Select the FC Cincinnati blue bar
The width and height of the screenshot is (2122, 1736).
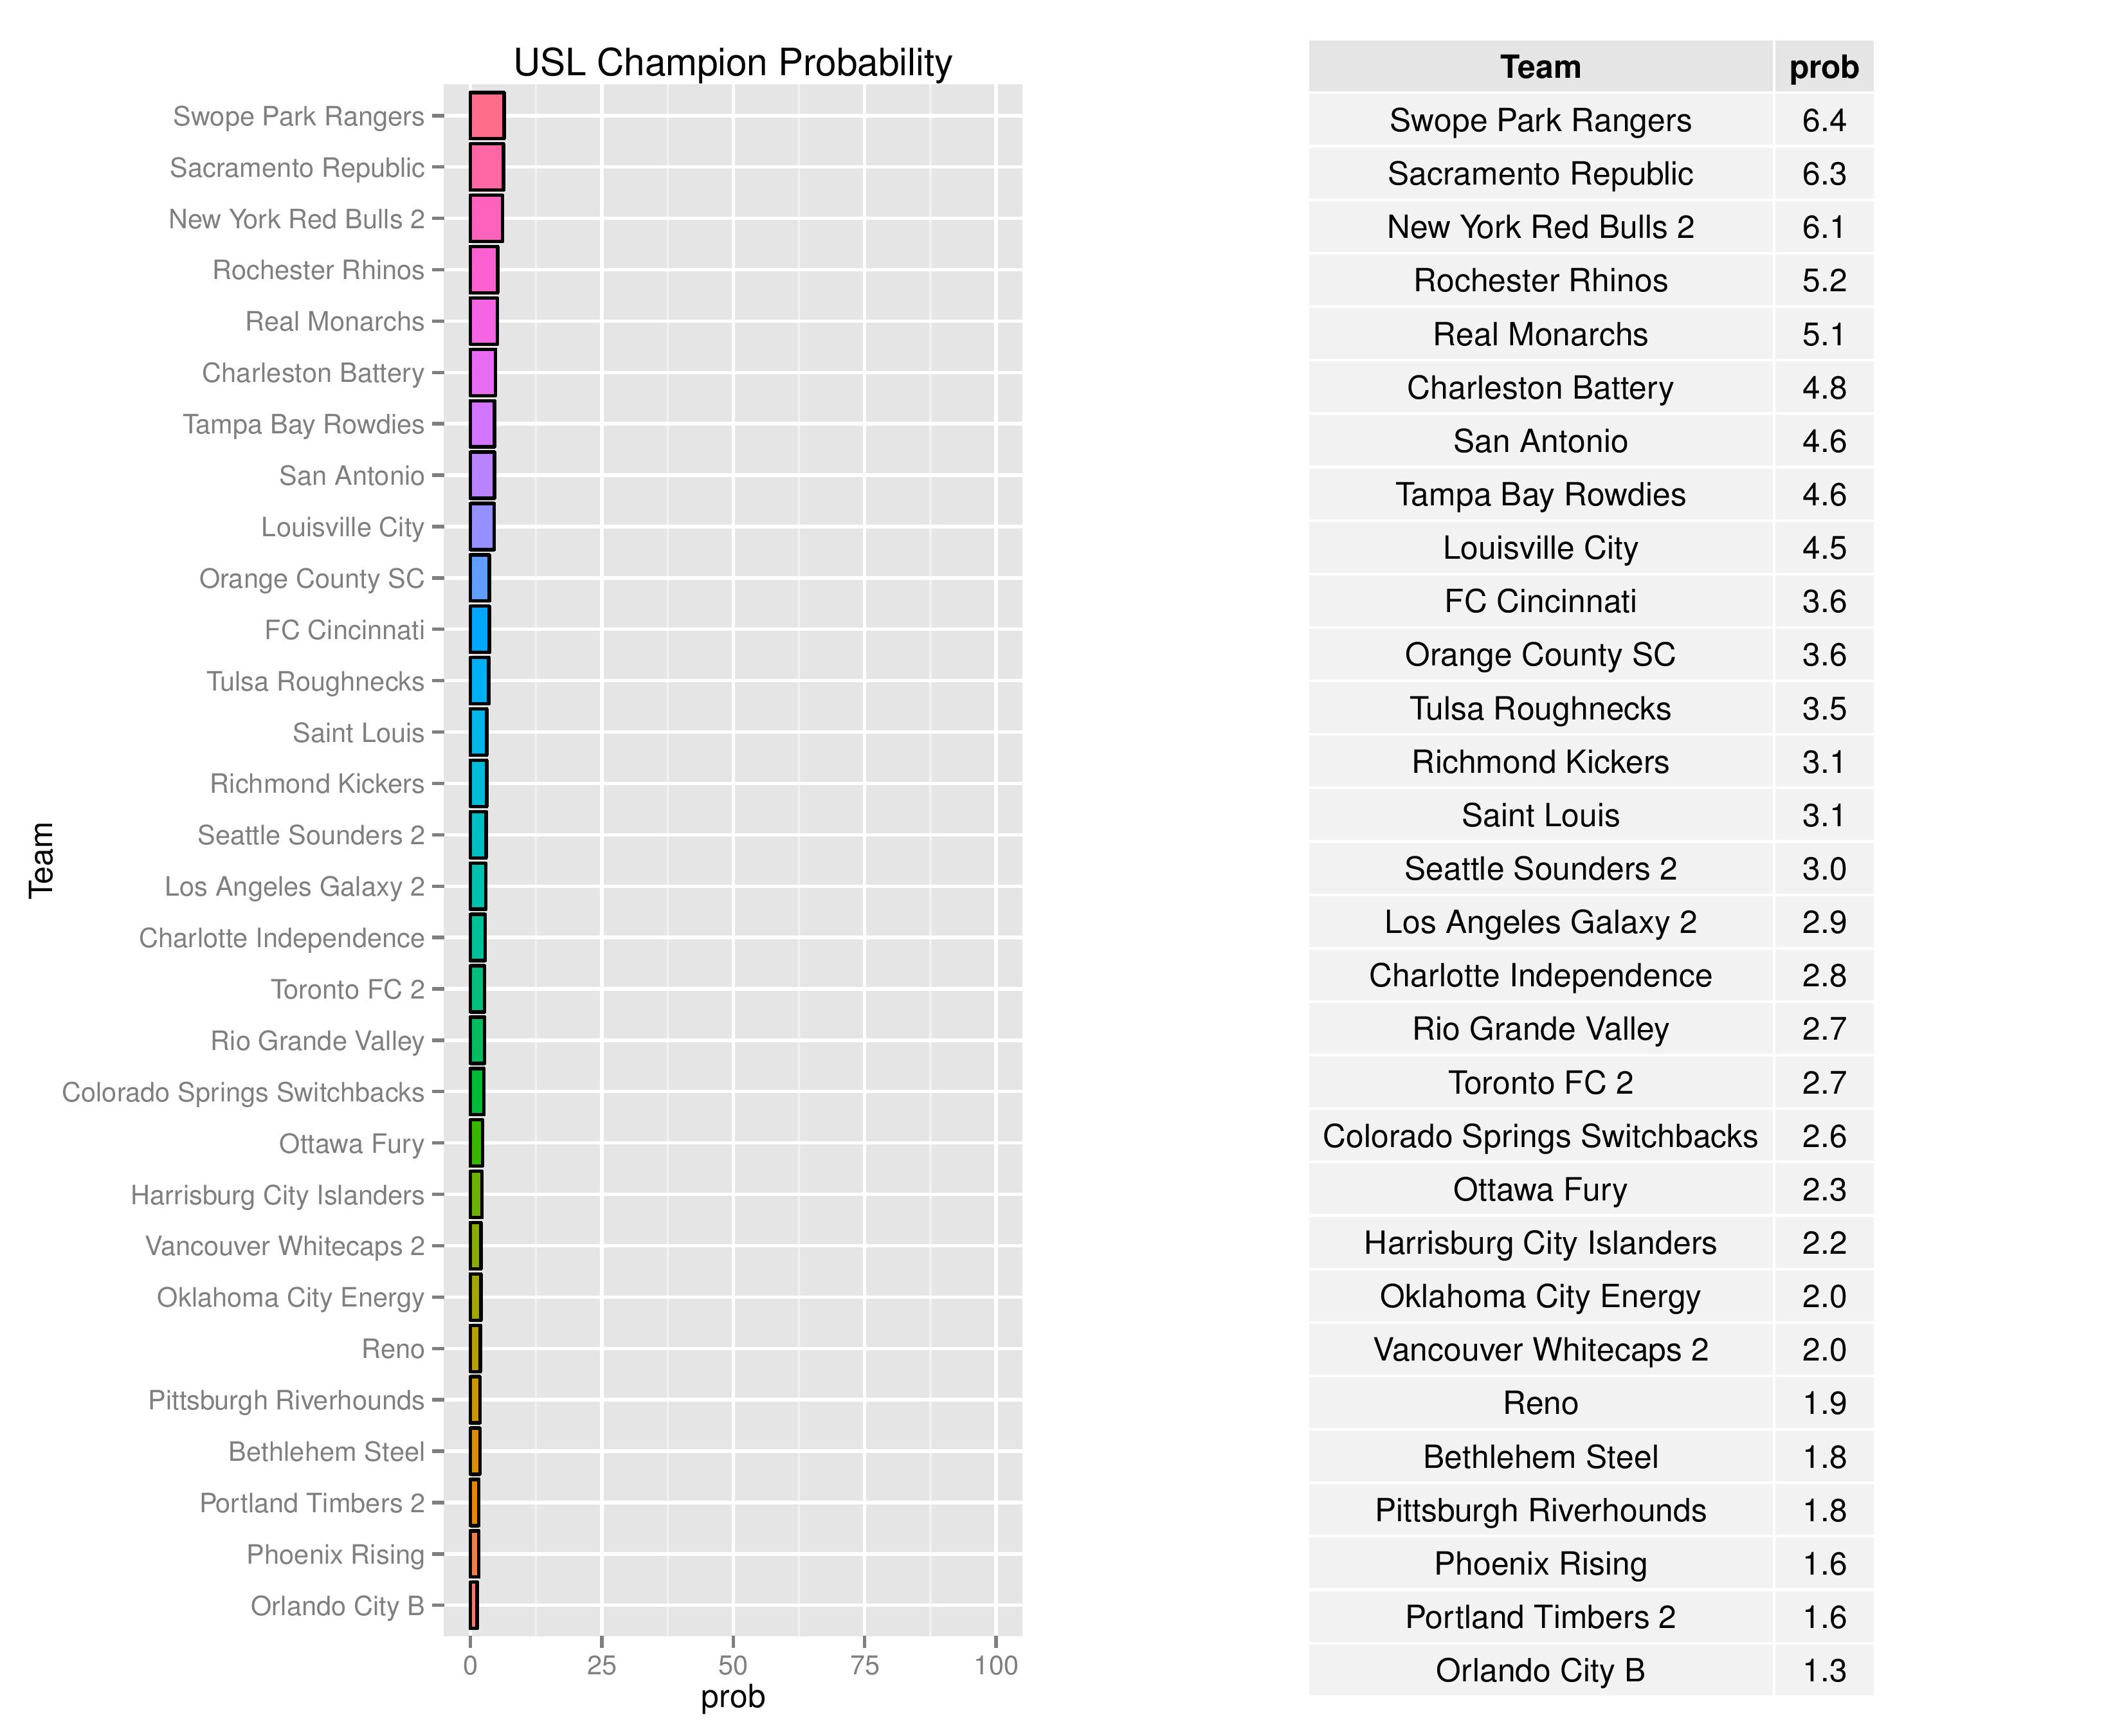tap(480, 630)
